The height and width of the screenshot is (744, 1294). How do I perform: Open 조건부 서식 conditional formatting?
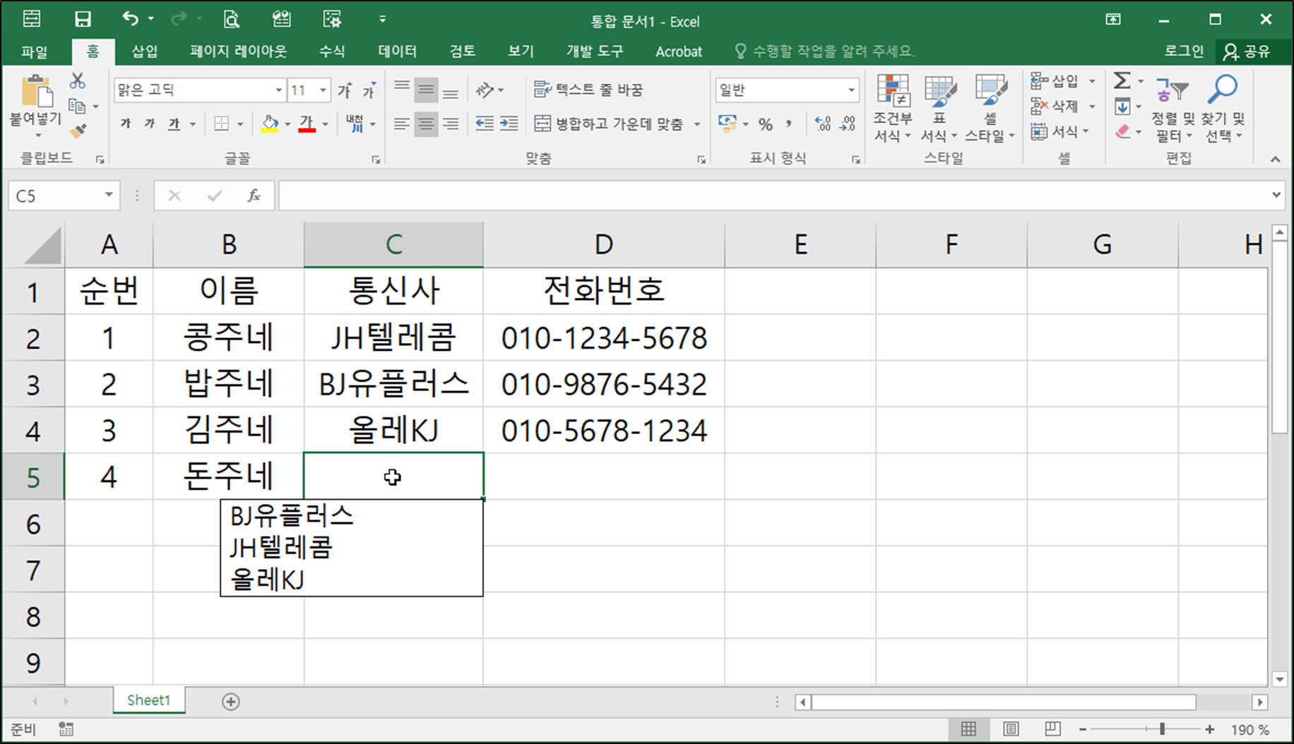point(893,108)
